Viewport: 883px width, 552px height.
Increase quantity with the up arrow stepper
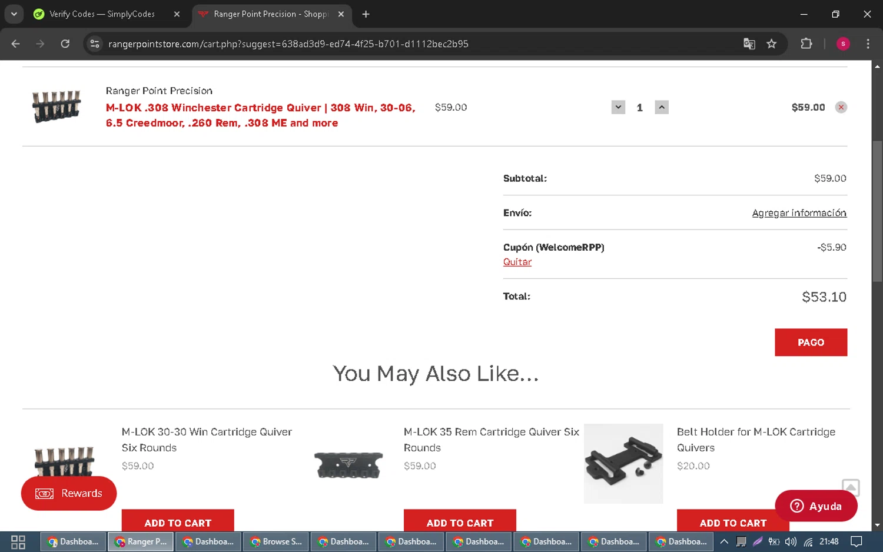pyautogui.click(x=662, y=107)
